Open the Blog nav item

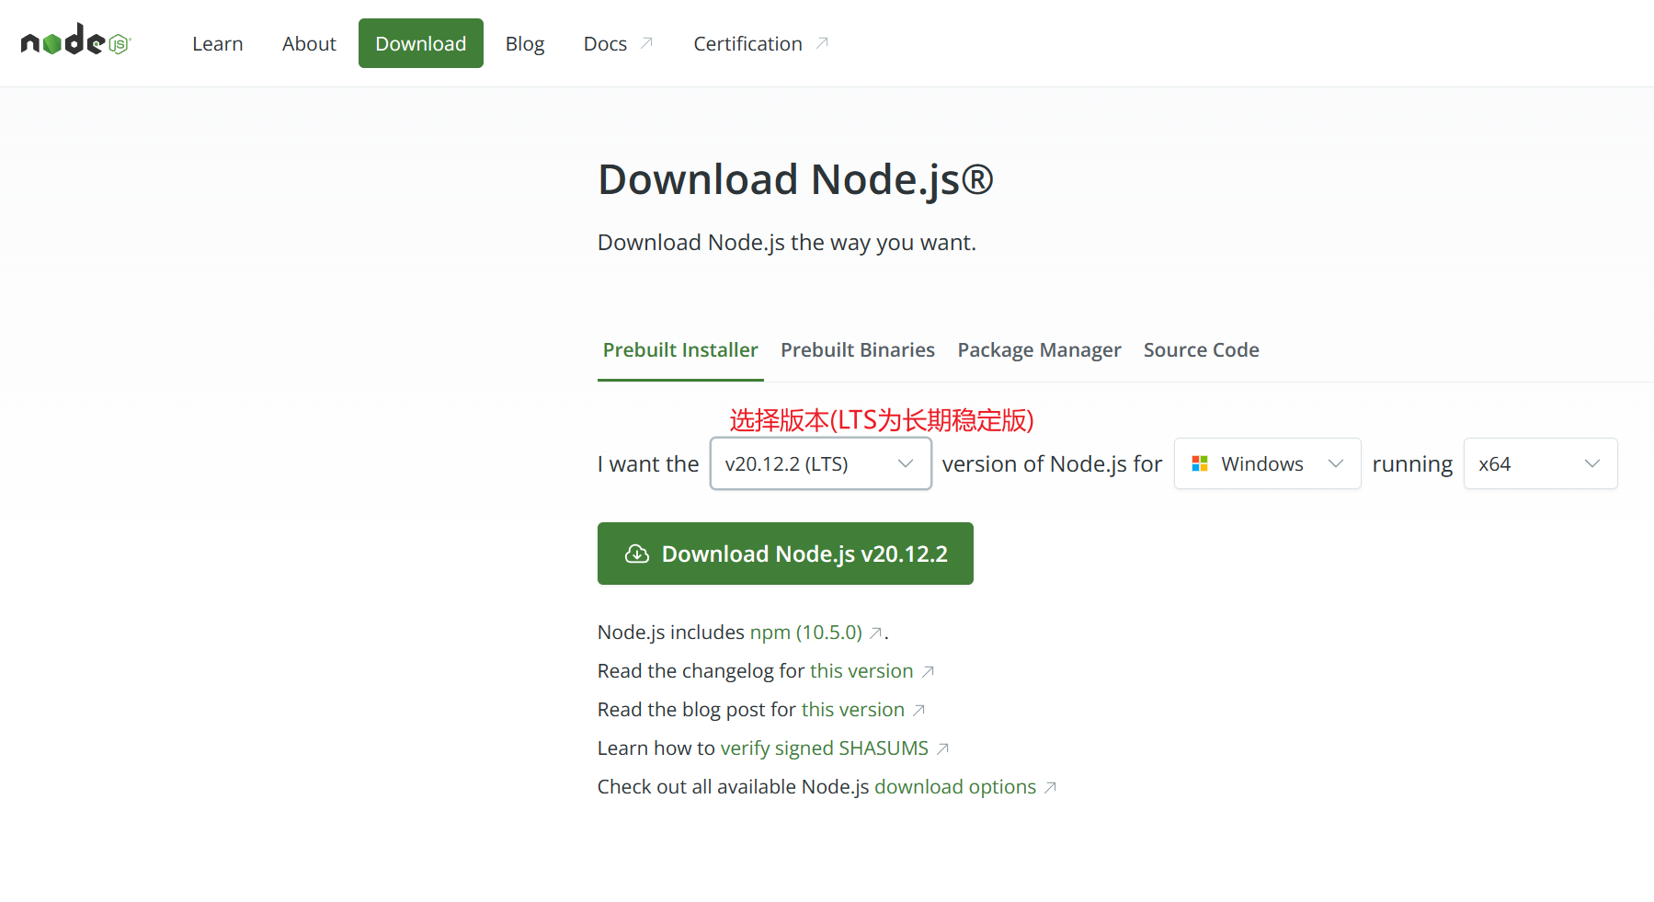(x=525, y=43)
